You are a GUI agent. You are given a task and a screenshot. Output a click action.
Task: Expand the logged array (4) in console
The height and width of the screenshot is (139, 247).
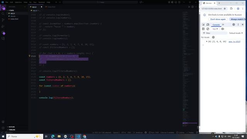tap(207, 42)
